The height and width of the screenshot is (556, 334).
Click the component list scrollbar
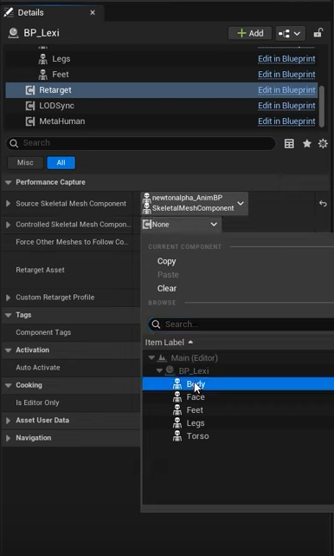pos(322,107)
